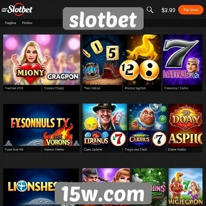Open the FYSONNULS TY game banner
Screen dimensions: 206x206
click(x=41, y=125)
